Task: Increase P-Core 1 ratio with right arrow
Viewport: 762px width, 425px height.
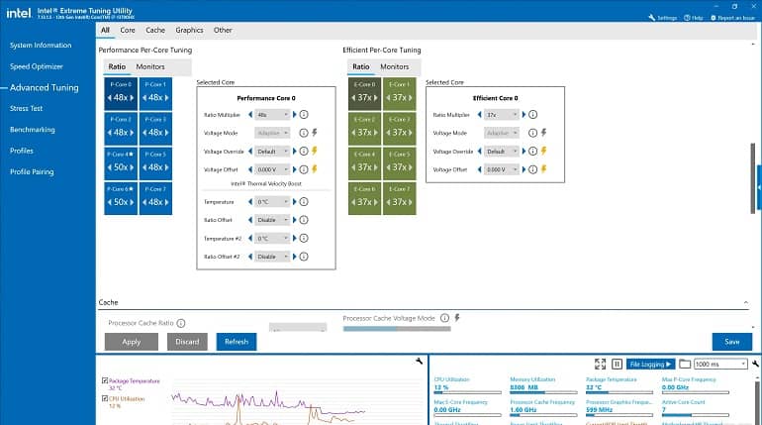Action: (166, 98)
